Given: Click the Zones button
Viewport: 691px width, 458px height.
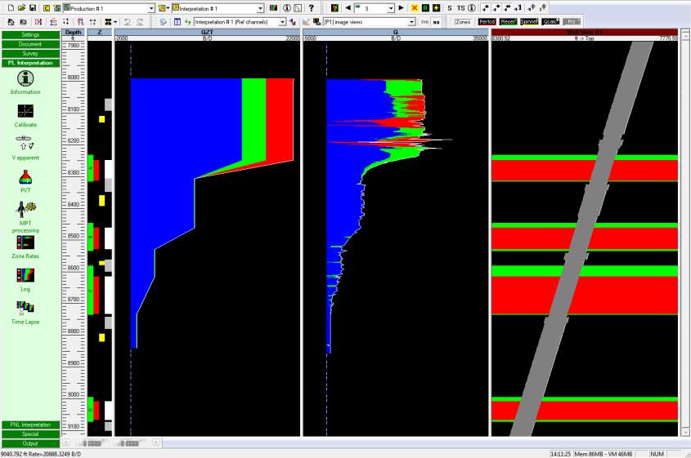Looking at the screenshot, I should pyautogui.click(x=463, y=21).
